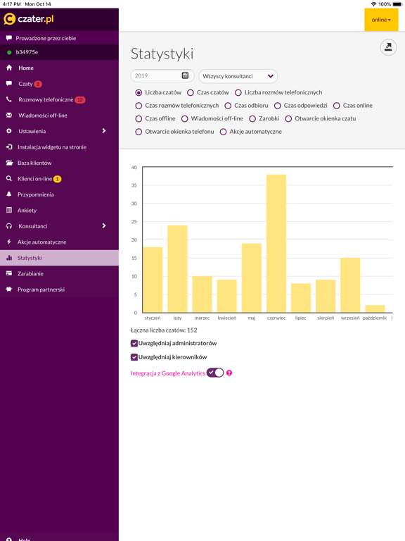405x541 pixels.
Task: Select Liczba rozmów telefonicznych radio button
Action: pos(238,92)
